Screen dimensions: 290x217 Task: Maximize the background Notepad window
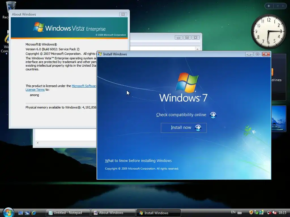[x=187, y=38]
